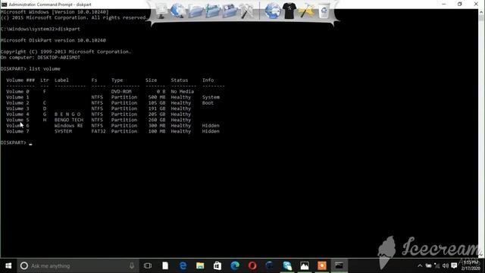Open network status tray icon
Screen dimensions: 485x273
[x=436, y=265]
